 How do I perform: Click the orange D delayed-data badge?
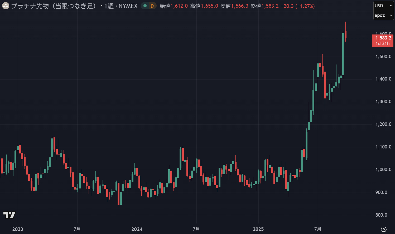152,6
